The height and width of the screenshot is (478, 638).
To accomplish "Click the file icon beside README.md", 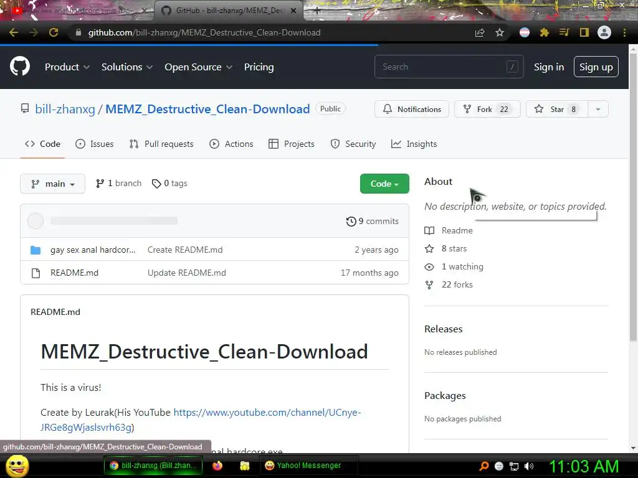I will pos(36,273).
